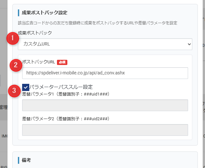Uncheck the パラメーターパススルー設定 checkbox
205x168 pixels.
tap(26, 87)
